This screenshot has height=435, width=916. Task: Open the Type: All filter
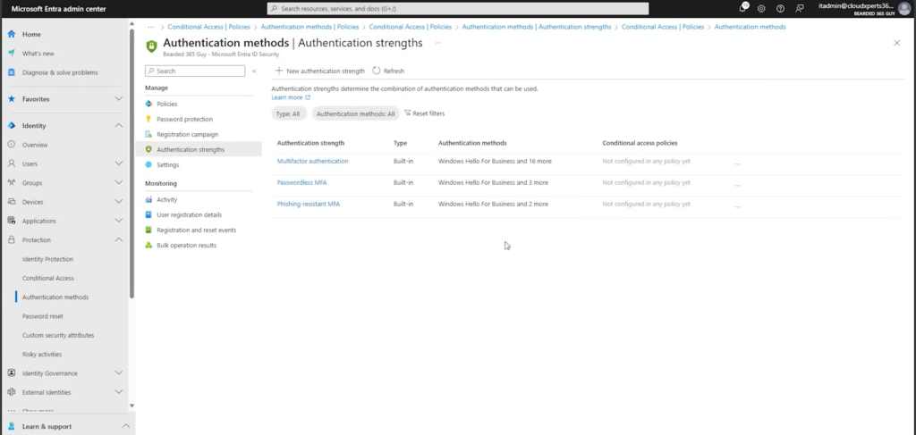coord(288,113)
